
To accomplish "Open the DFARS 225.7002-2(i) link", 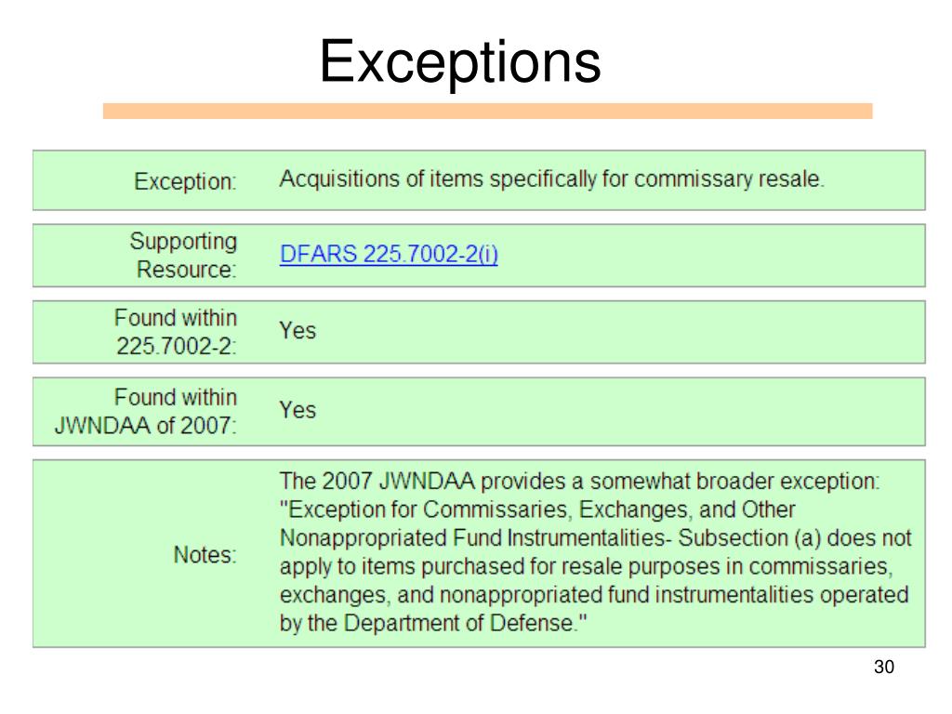I will click(x=389, y=254).
